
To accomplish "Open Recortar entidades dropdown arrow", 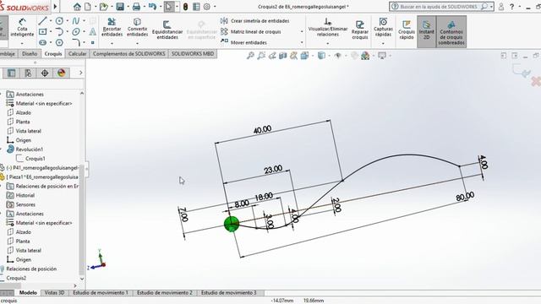I will [x=112, y=43].
